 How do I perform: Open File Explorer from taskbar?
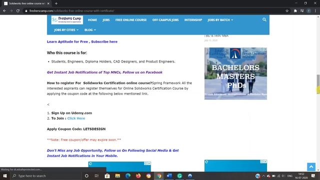pyautogui.click(x=117, y=175)
